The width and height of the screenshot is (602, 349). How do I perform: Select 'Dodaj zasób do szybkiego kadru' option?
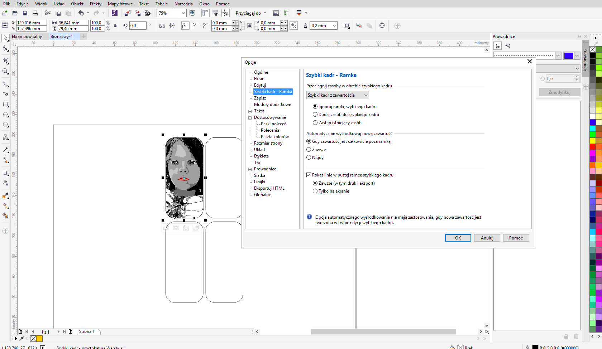pos(315,115)
